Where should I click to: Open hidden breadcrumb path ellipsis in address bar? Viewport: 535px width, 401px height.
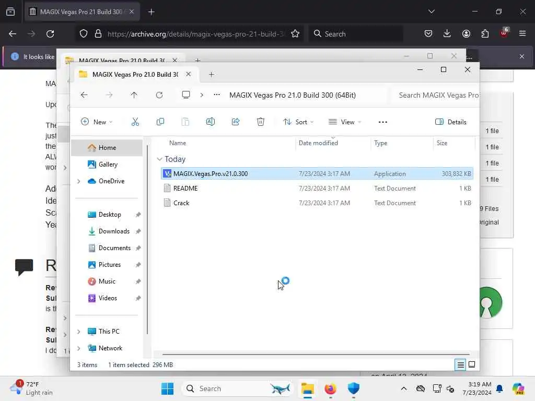click(217, 95)
